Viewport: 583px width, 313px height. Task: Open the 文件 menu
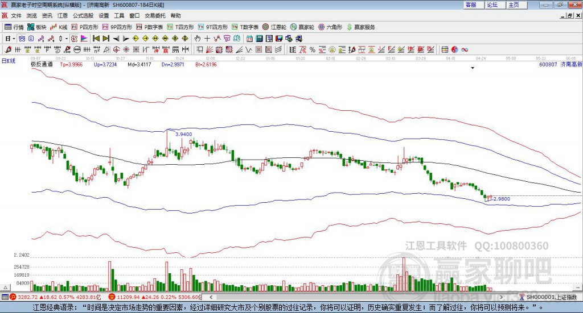click(x=16, y=15)
